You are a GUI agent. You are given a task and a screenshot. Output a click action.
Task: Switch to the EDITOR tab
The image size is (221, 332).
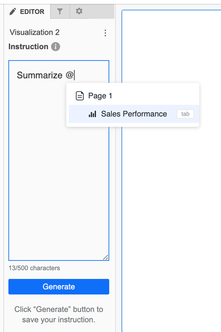(x=27, y=12)
